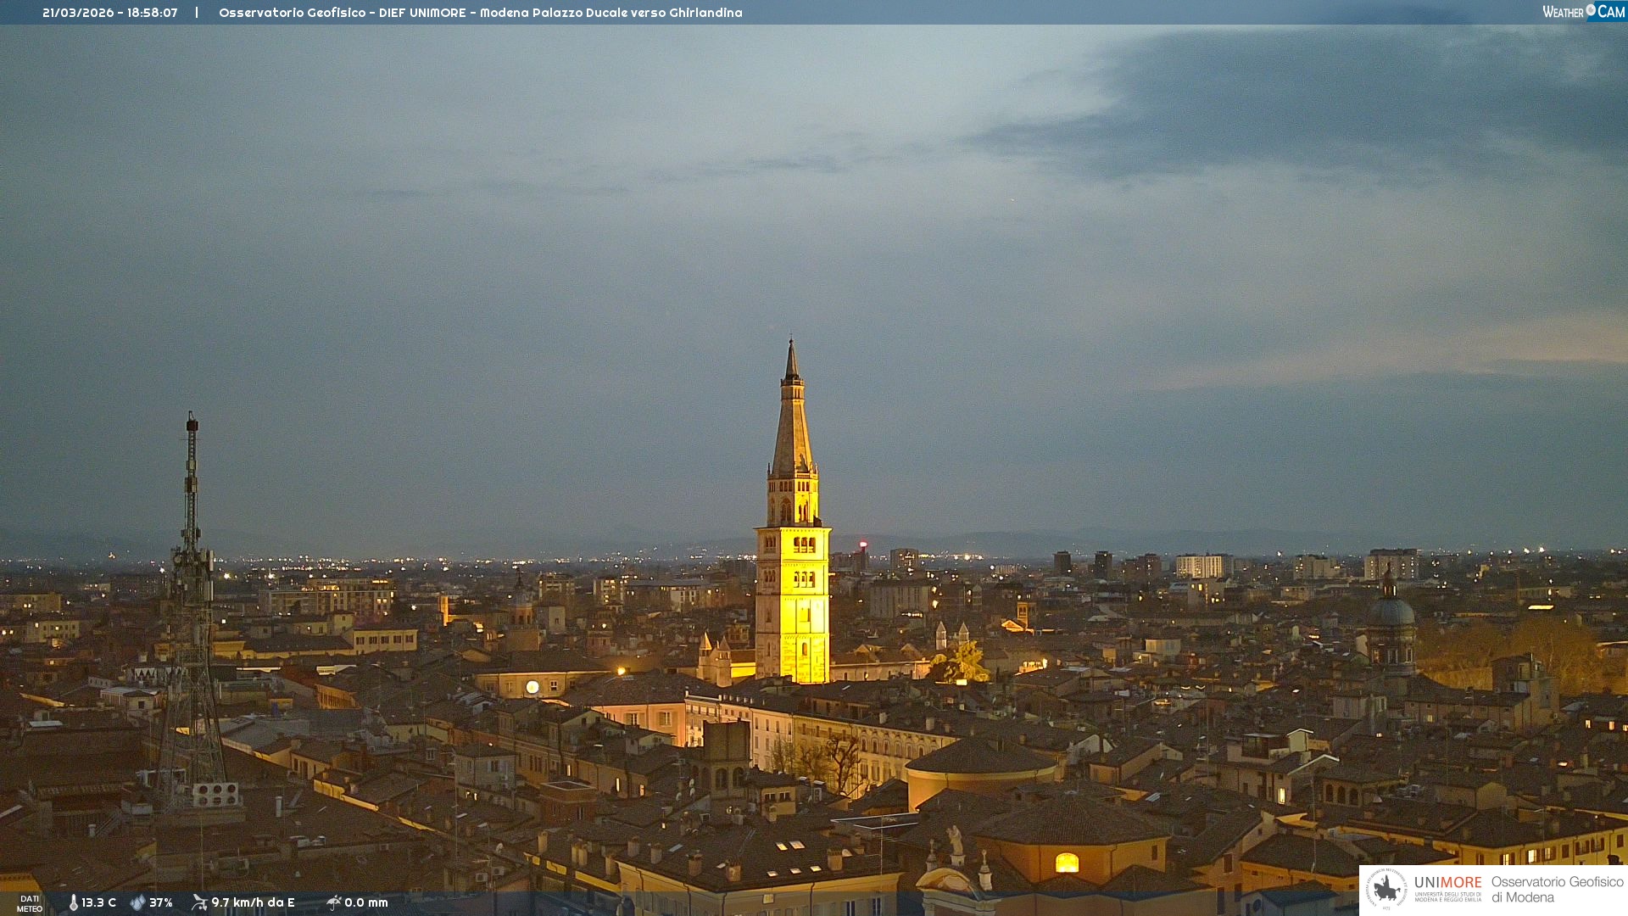Viewport: 1628px width, 916px height.
Task: Click the humidity water drops icon
Action: click(137, 902)
